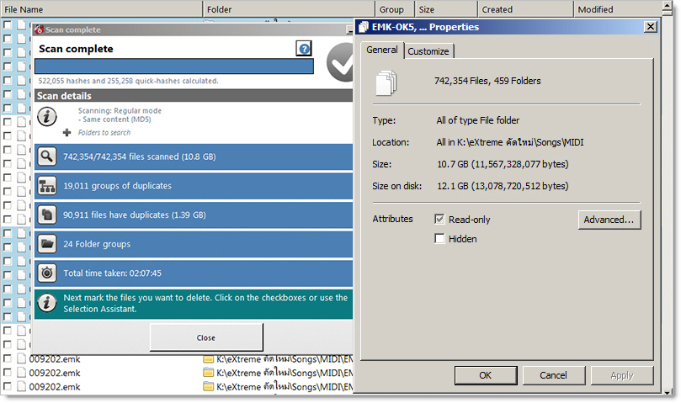Click '12.1 GB (13,078,720,512 bytes)' size on disk value
This screenshot has height=403, width=681.
503,186
